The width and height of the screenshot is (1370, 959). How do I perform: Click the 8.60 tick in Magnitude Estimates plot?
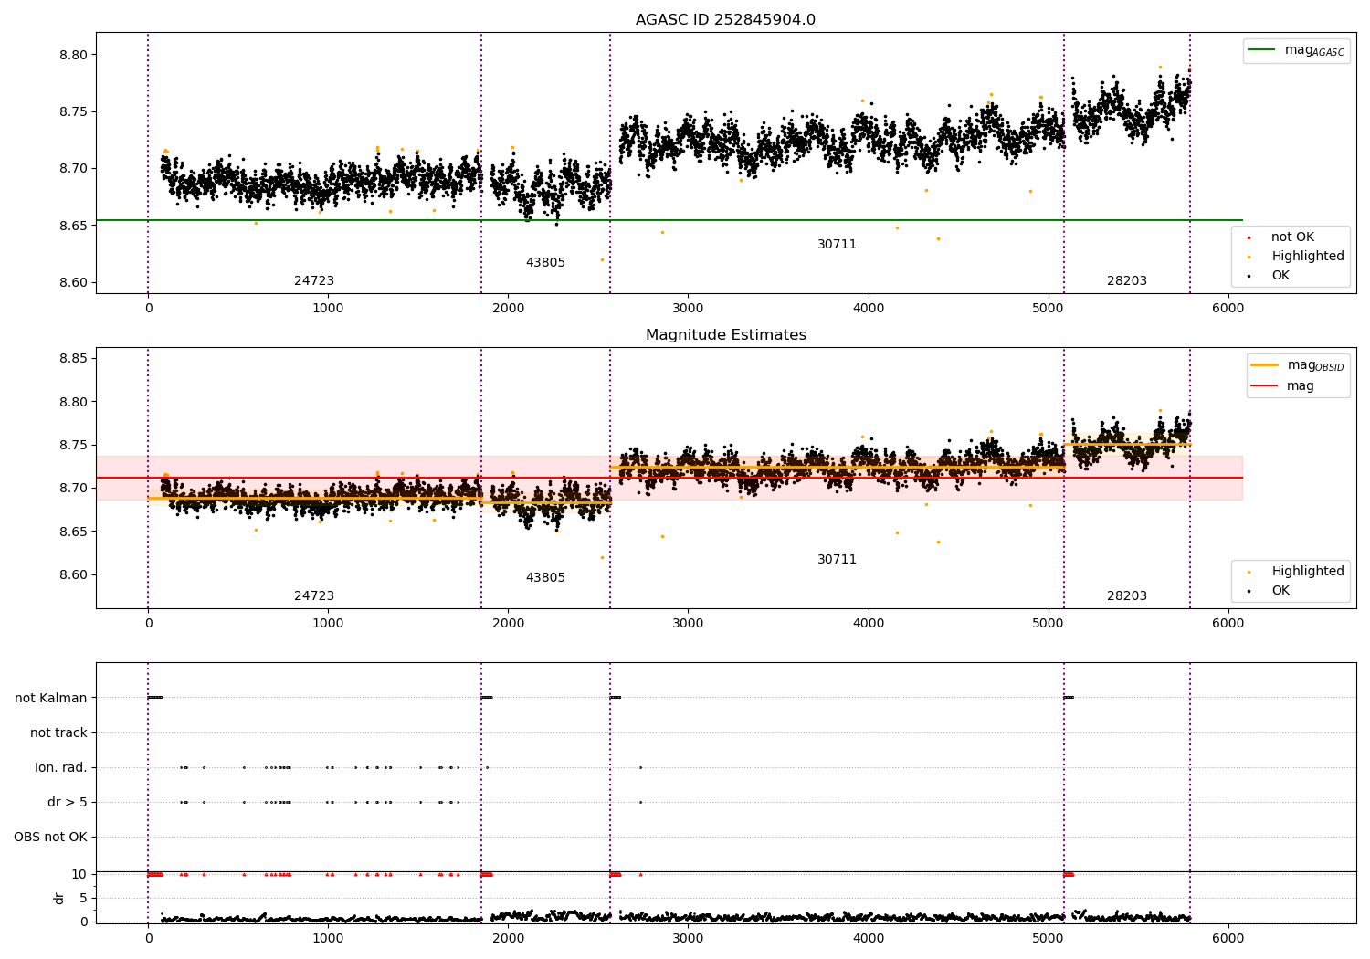point(74,575)
